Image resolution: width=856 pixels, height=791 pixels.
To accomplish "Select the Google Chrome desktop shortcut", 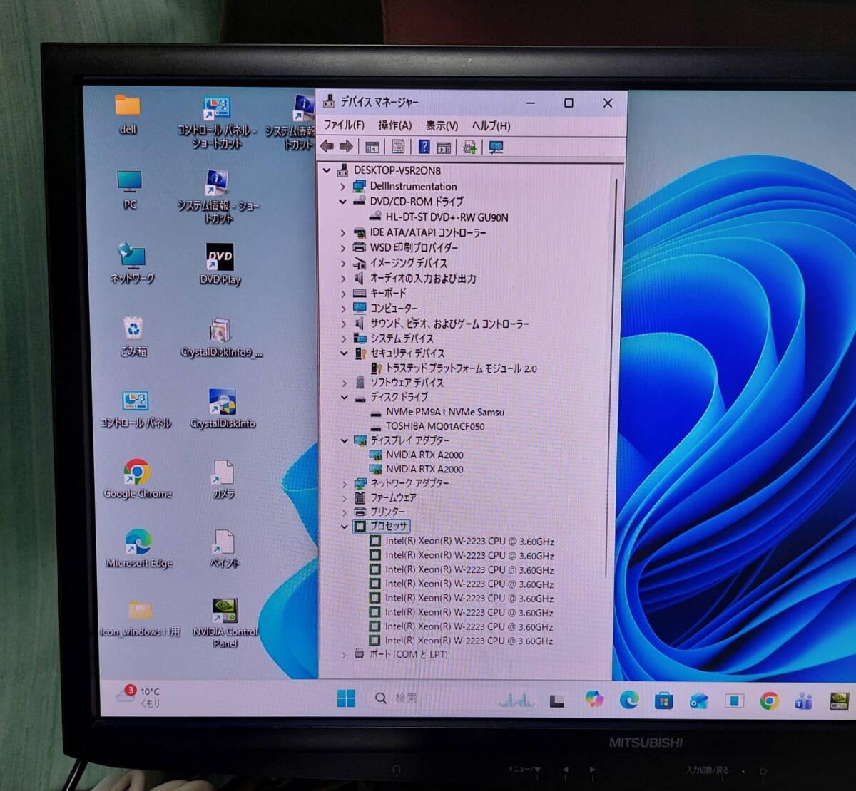I will click(137, 479).
